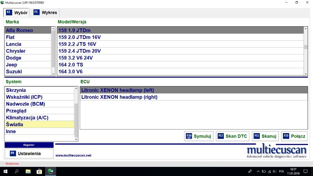Image resolution: width=313 pixels, height=176 pixels.
Task: Pick model 159 2.2 JTS 16V
Action: (181, 44)
